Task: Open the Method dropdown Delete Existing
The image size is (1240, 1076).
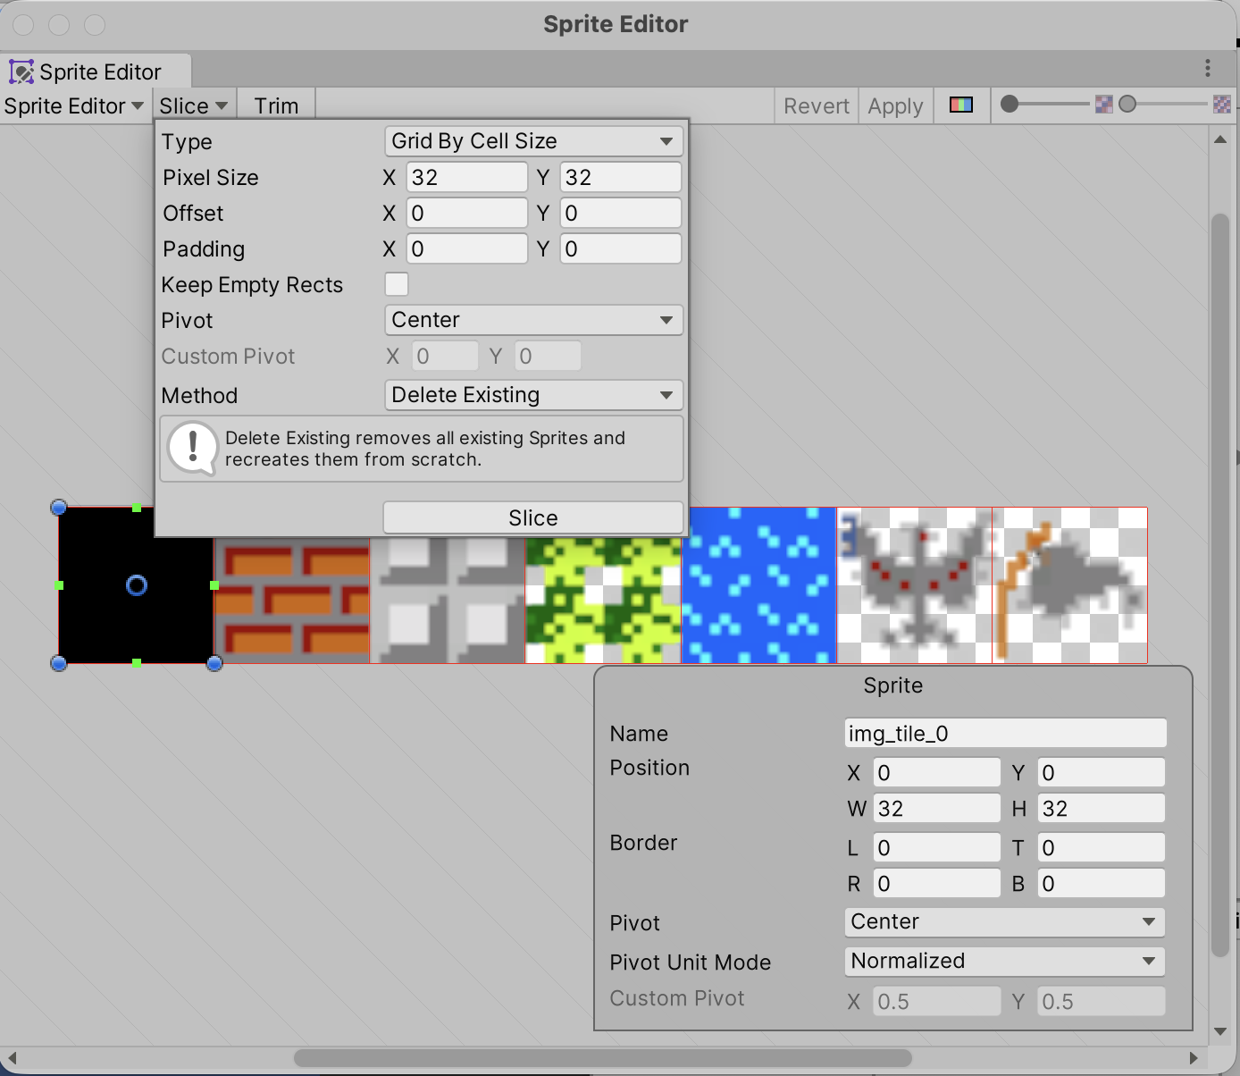Action: 533,395
